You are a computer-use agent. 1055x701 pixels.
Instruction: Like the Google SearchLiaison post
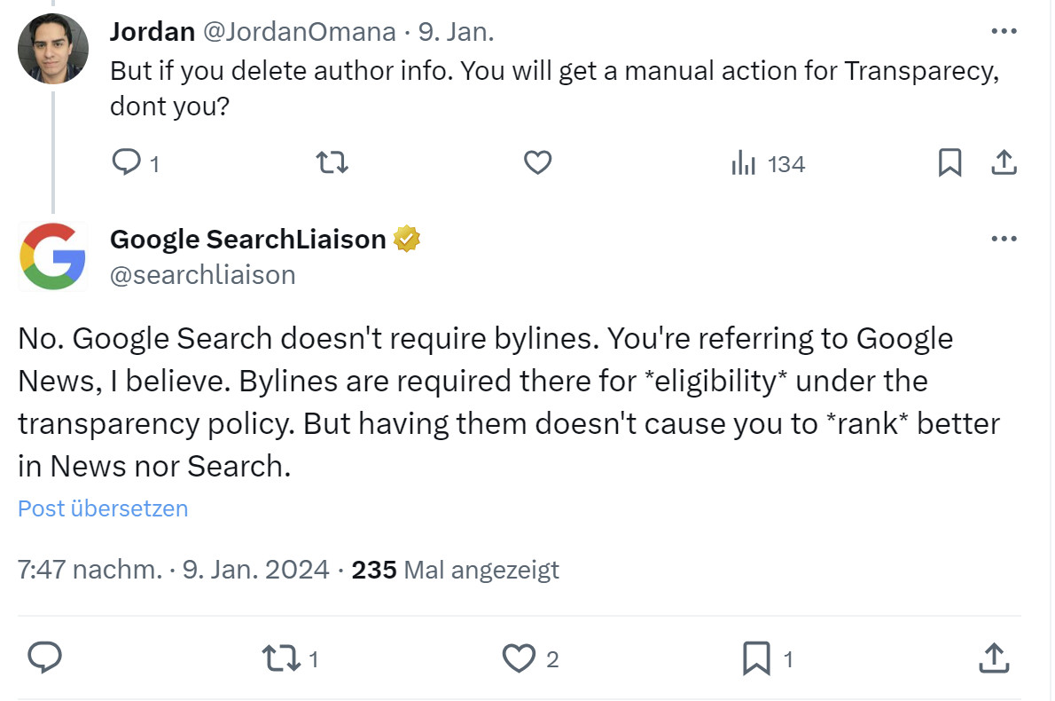(x=519, y=658)
